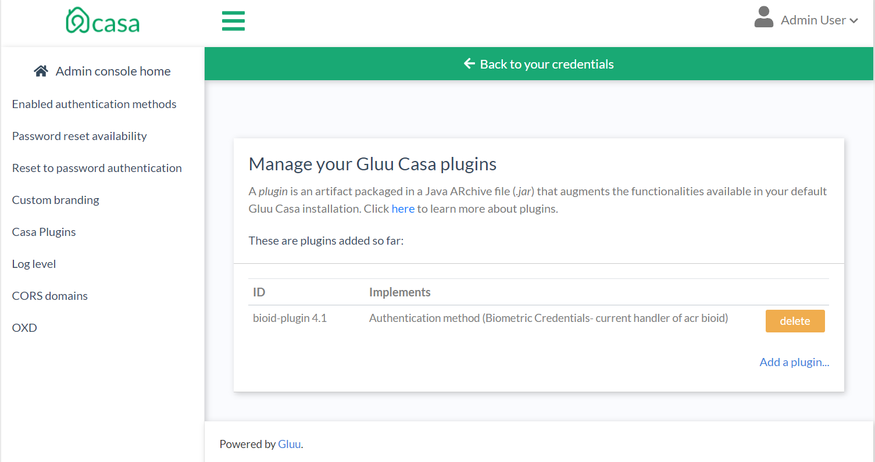Viewport: 875px width, 462px height.
Task: Click the Gluu link in the footer
Action: point(288,443)
